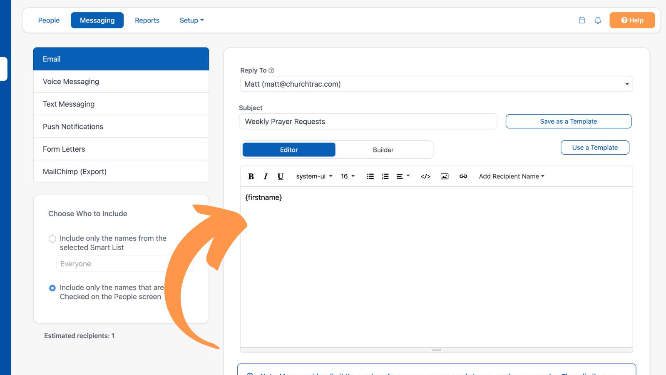Open Push Notifications in sidebar

click(x=121, y=127)
